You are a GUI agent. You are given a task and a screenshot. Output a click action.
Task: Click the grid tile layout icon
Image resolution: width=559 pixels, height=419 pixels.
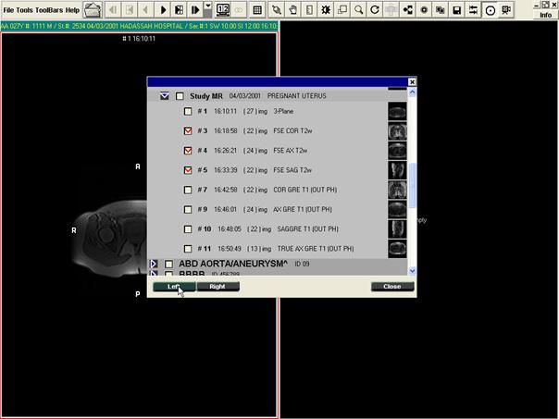(257, 10)
